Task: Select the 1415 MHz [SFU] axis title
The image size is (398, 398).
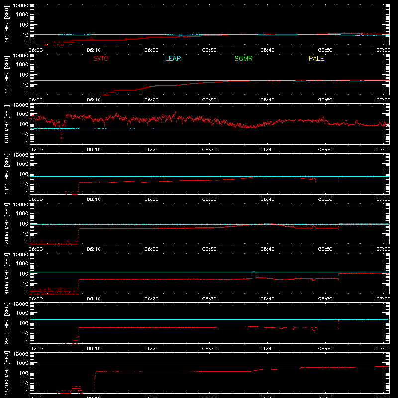Action: [x=7, y=174]
